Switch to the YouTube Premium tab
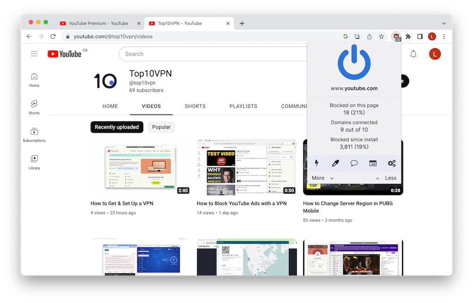Screen dimensions: 473x303 click(x=98, y=23)
